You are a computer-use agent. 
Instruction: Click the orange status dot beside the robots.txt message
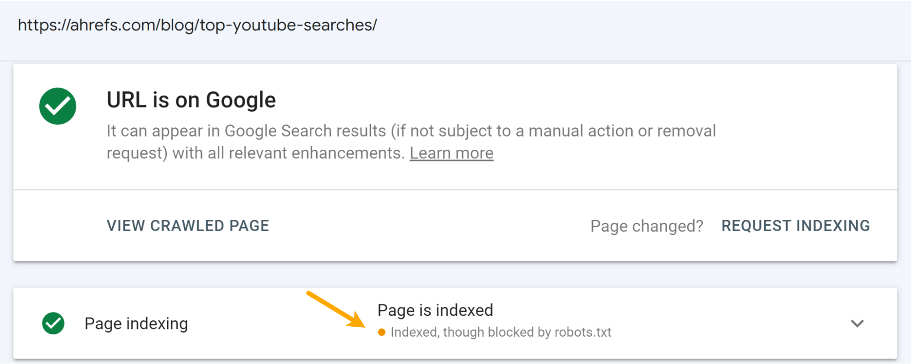[382, 332]
